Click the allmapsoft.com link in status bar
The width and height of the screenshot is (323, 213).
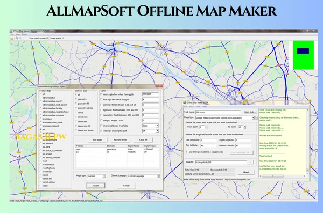pyautogui.click(x=237, y=180)
